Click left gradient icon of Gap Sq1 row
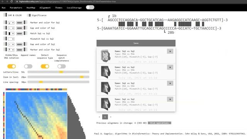The height and width of the screenshot is (139, 247). click(5, 28)
